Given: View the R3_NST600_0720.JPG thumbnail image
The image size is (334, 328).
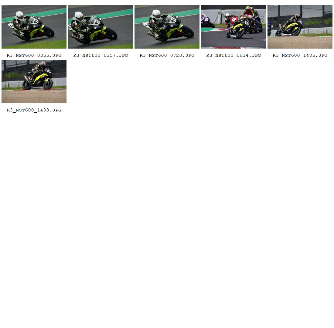Looking at the screenshot, I should click(x=167, y=27).
